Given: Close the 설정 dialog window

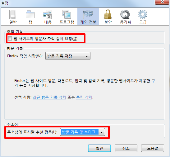Looking at the screenshot, I should tap(162, 2).
